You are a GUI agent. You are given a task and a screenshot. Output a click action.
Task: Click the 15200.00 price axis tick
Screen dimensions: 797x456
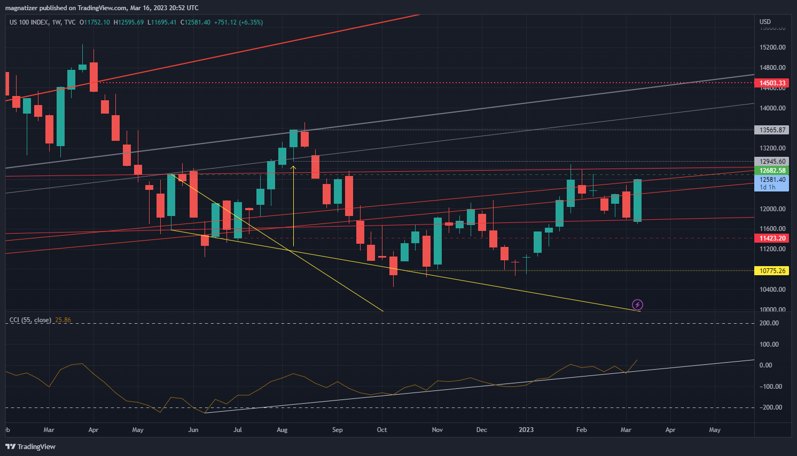point(772,47)
